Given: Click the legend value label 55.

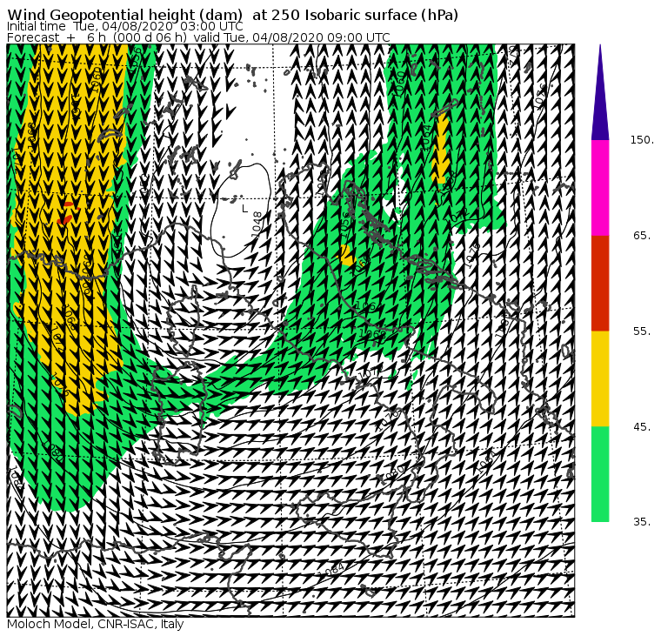Looking at the screenshot, I should tap(642, 331).
